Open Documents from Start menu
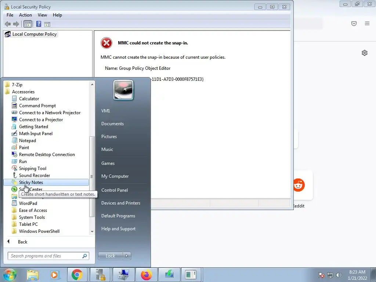The image size is (376, 282). click(112, 124)
